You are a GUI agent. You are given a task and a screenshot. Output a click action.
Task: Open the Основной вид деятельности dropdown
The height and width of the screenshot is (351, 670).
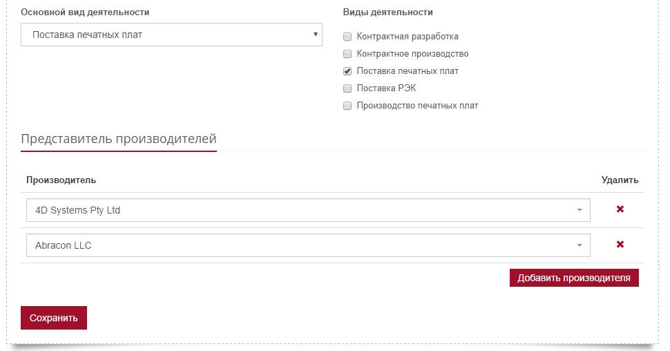click(x=171, y=35)
